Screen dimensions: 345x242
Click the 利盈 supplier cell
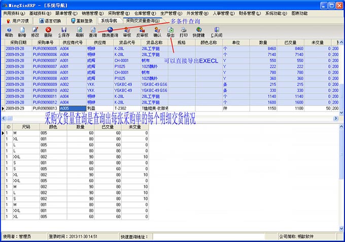tap(100, 108)
